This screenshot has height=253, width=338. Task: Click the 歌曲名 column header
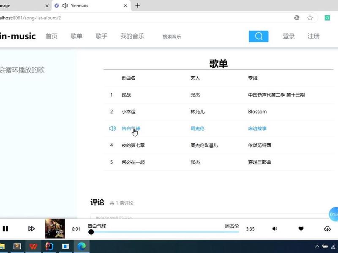[x=128, y=78]
